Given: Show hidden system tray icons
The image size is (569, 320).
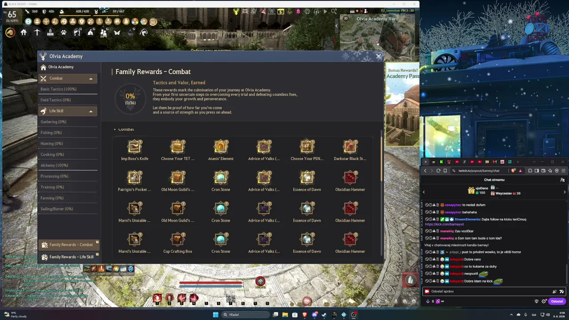Looking at the screenshot, I should [x=512, y=315].
